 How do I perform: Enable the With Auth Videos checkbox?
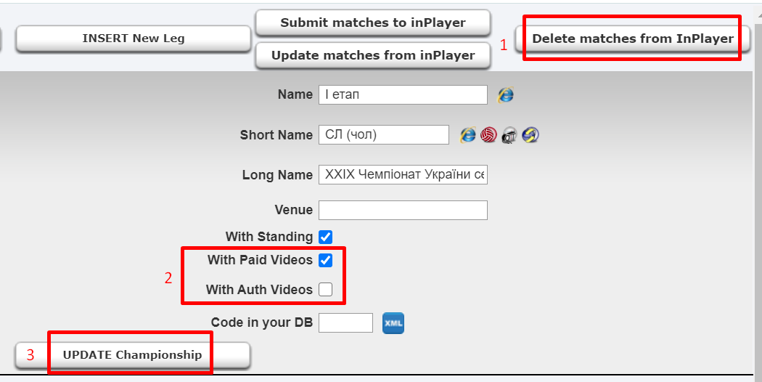[x=326, y=290]
